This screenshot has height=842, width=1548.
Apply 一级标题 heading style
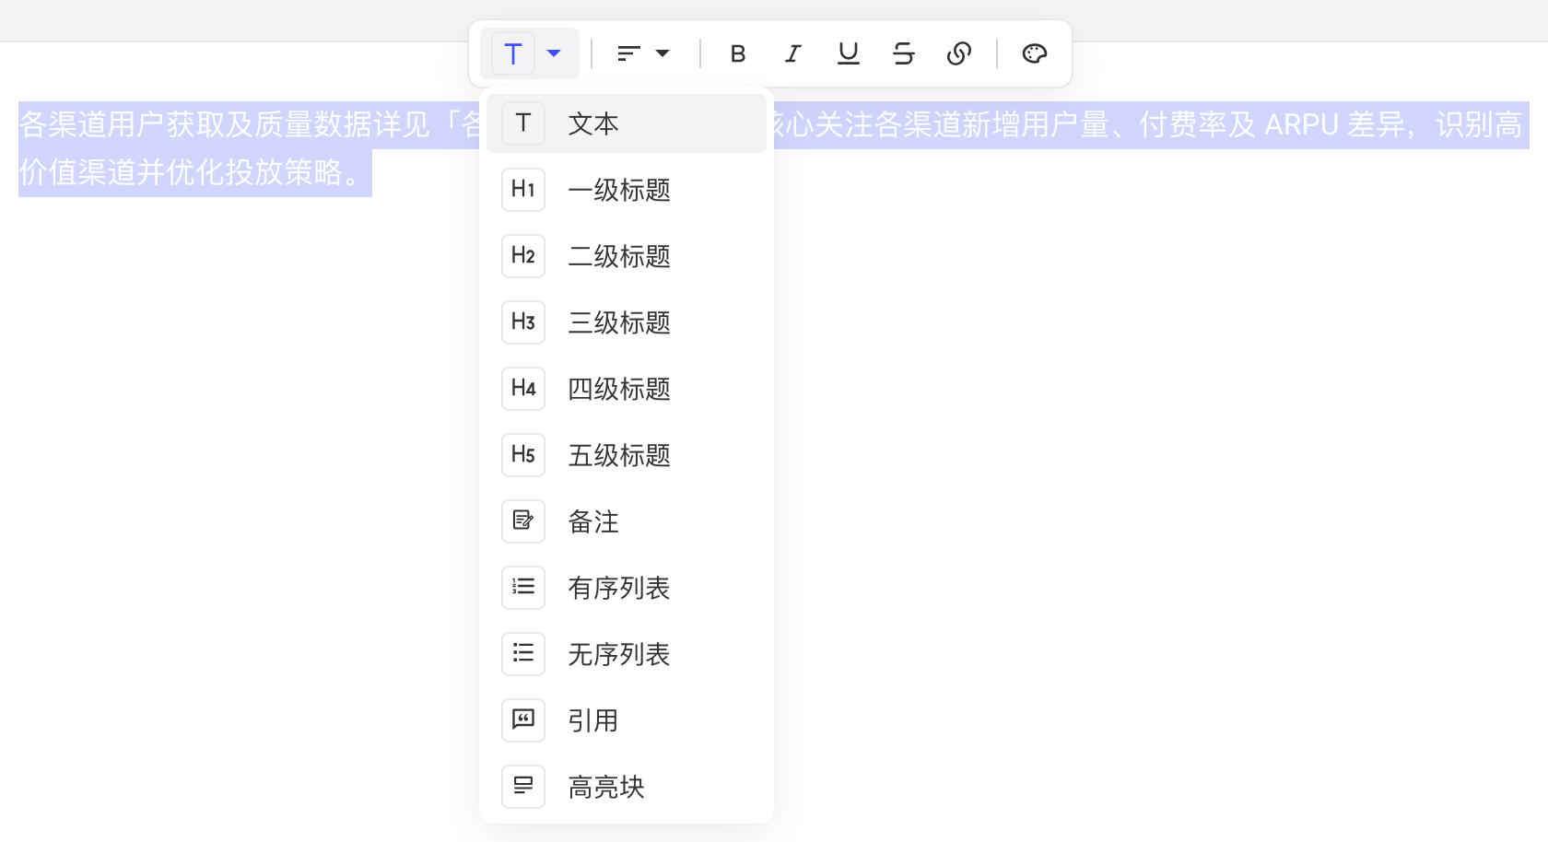(x=627, y=190)
